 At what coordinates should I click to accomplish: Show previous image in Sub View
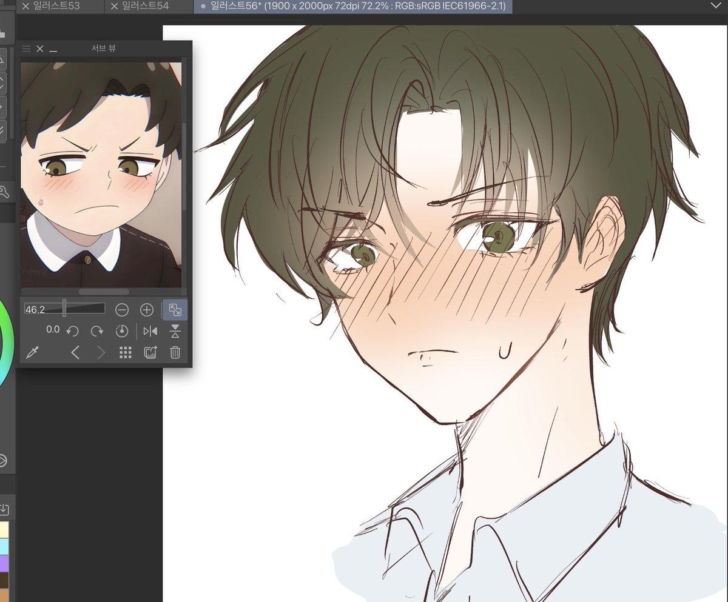[x=75, y=353]
